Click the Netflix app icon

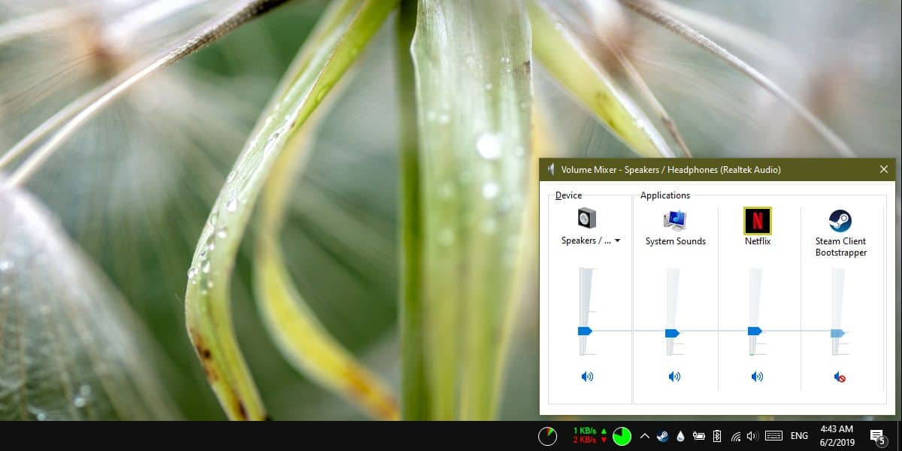(x=757, y=221)
